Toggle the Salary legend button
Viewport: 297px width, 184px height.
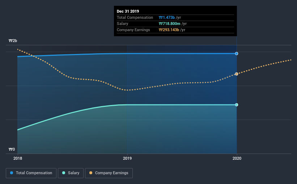(71, 173)
